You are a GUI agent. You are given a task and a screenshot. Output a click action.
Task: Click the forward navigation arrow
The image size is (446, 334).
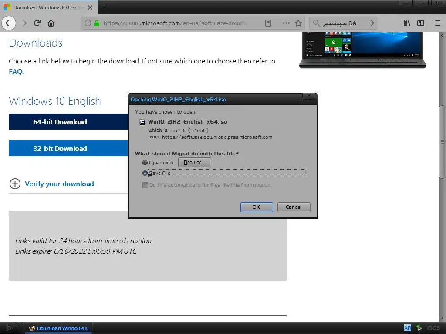(24, 23)
